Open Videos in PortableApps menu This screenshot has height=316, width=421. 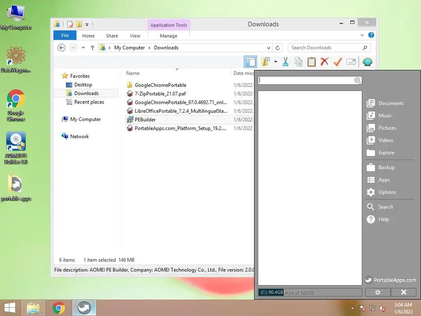click(380, 140)
